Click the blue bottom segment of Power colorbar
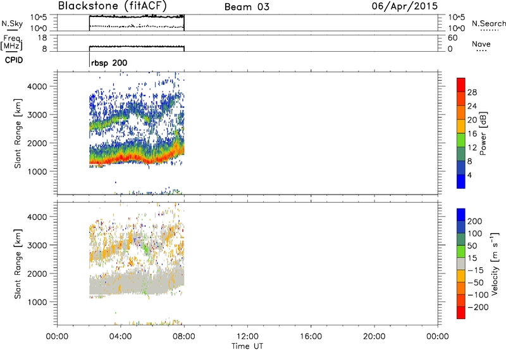506x350 pixels. pyautogui.click(x=461, y=181)
